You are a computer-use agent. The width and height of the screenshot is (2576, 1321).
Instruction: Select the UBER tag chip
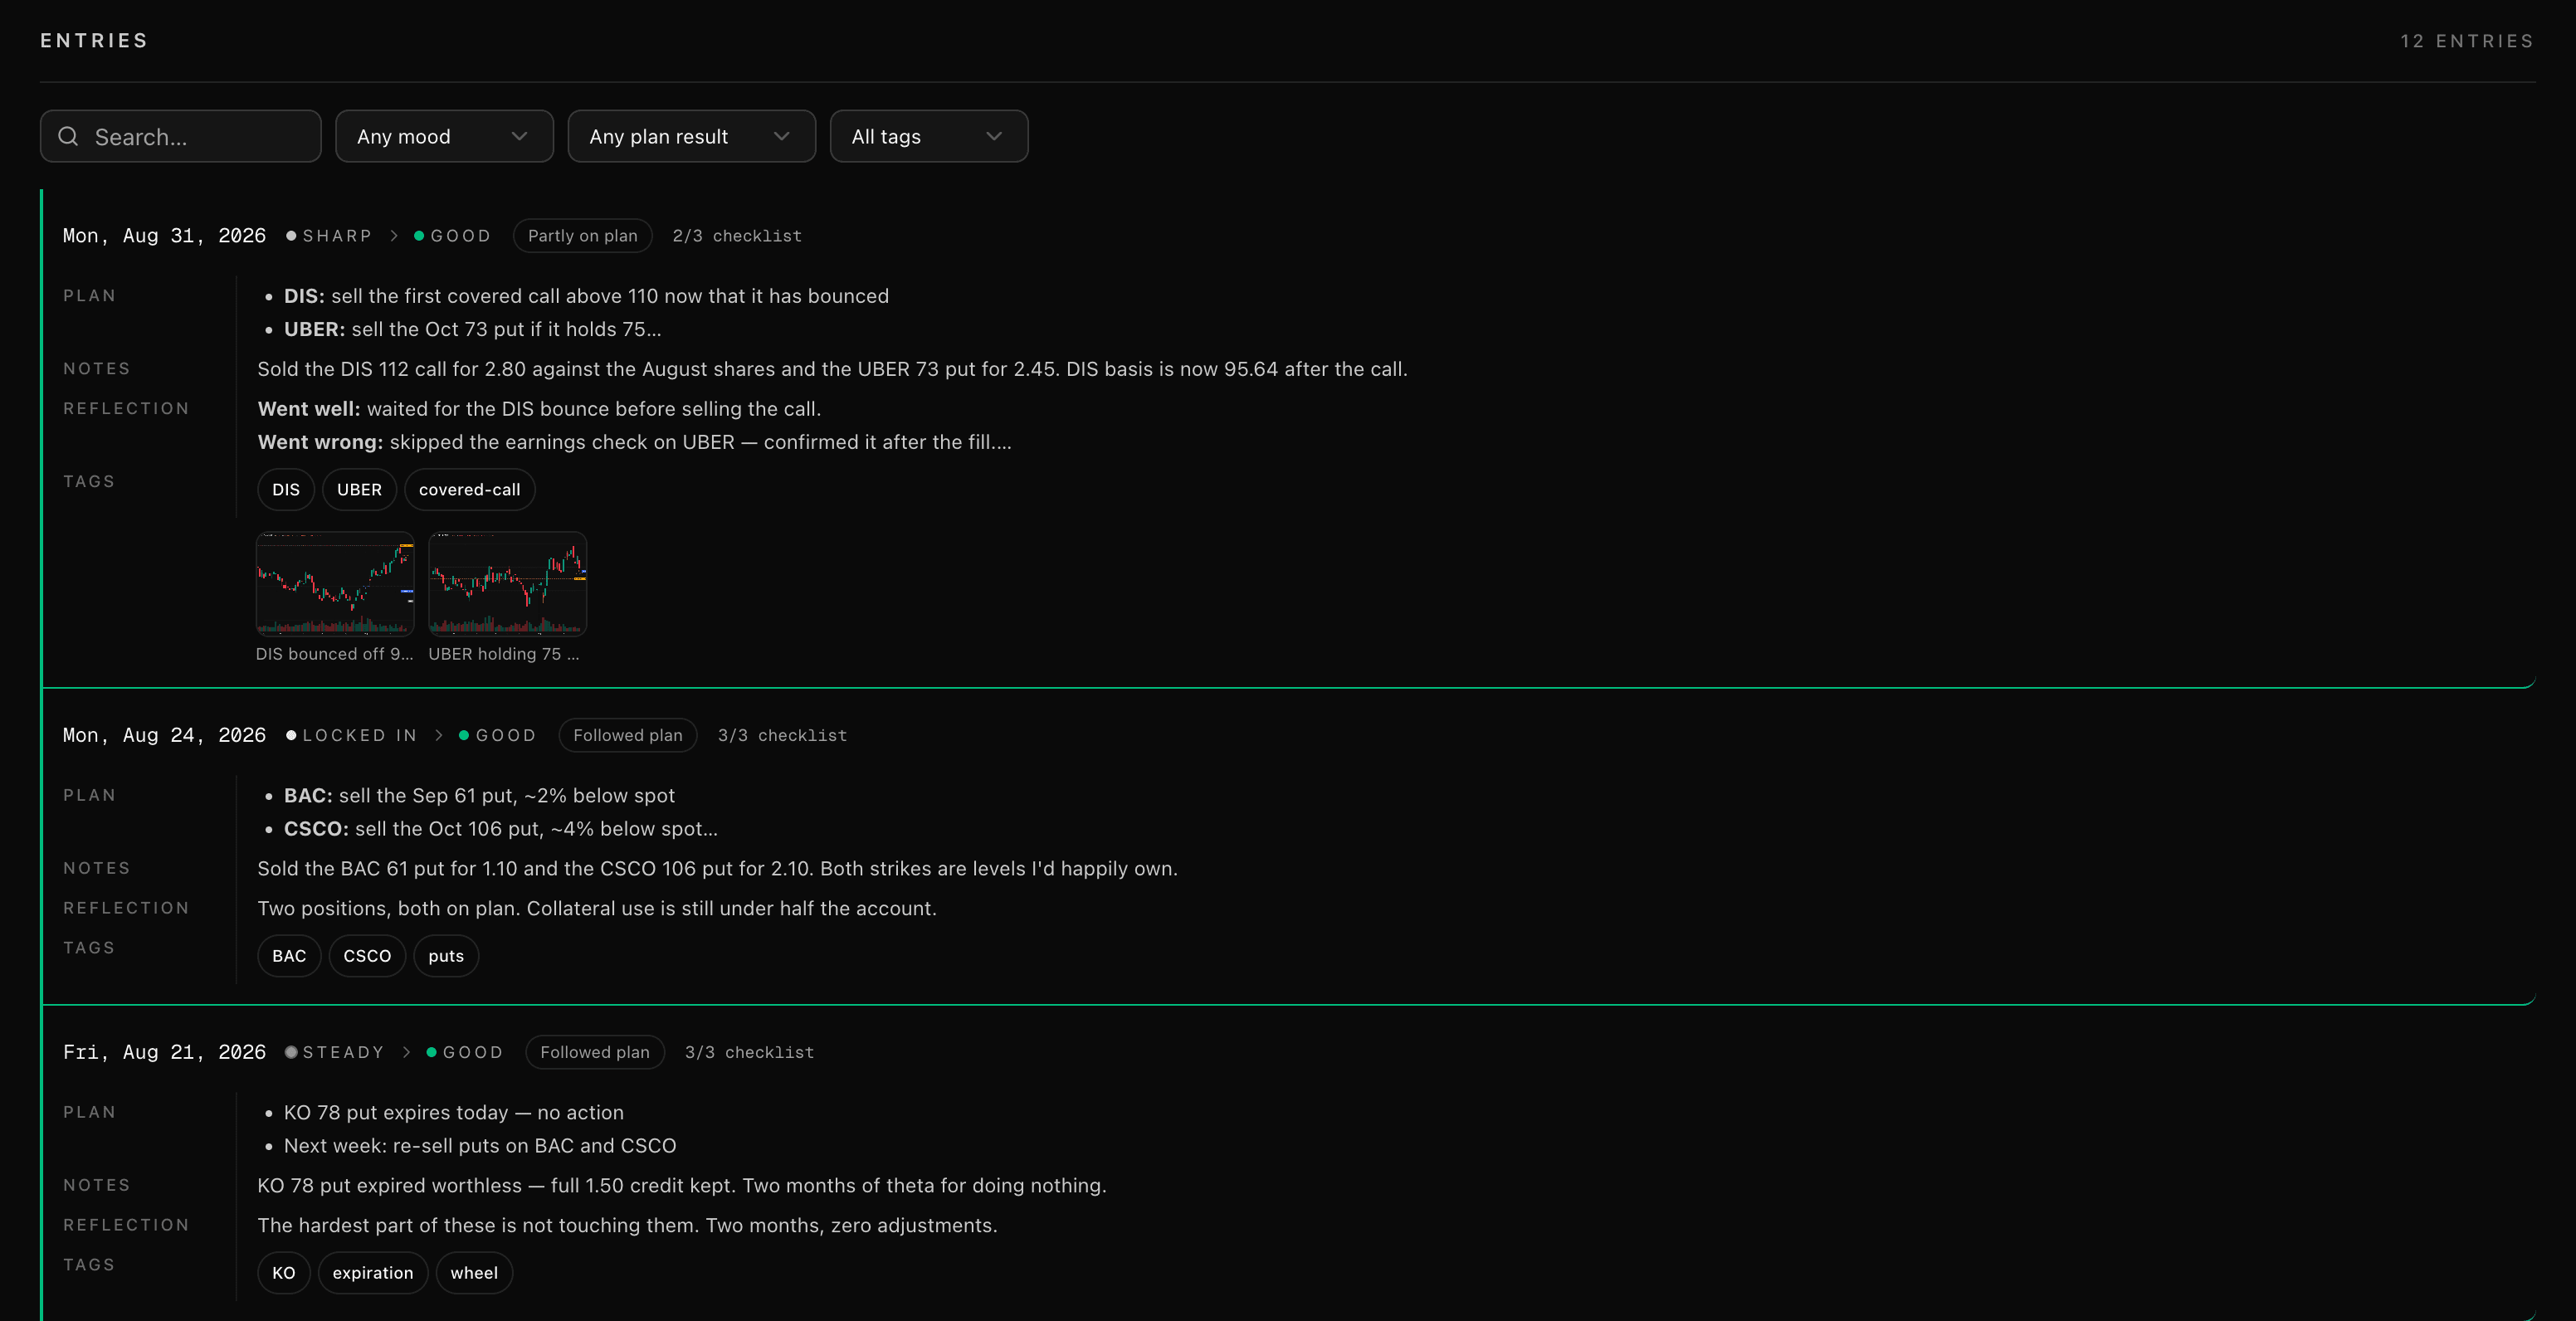(359, 490)
